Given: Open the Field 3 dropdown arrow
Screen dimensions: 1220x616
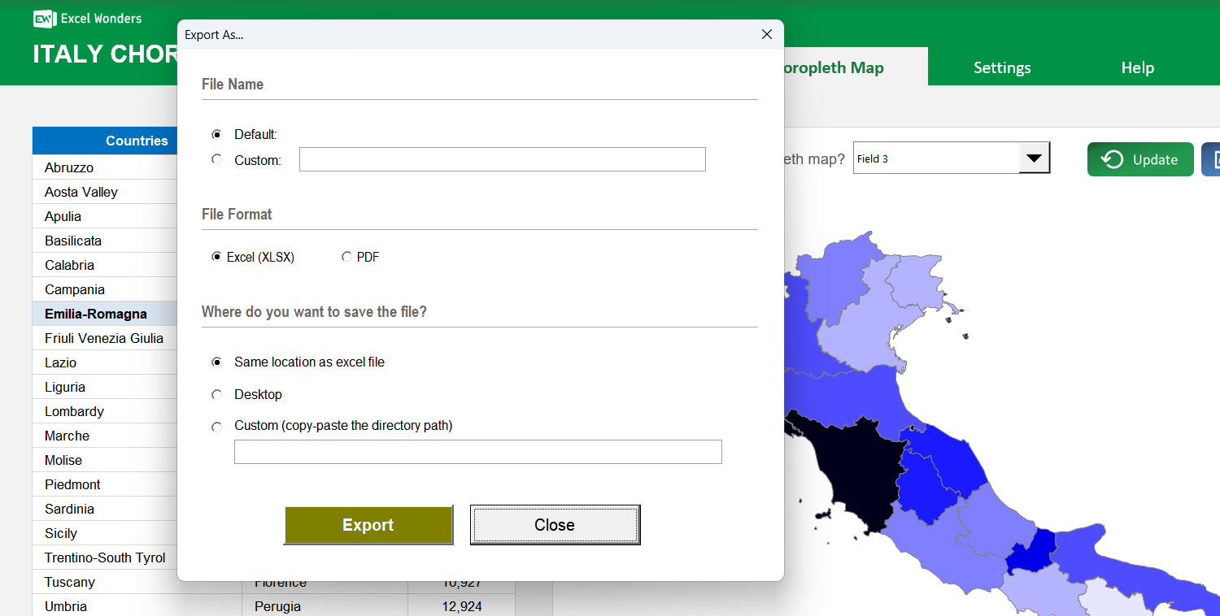Looking at the screenshot, I should pyautogui.click(x=1034, y=158).
